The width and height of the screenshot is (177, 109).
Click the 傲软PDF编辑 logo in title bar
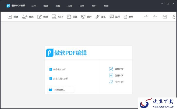pyautogui.click(x=8, y=6)
